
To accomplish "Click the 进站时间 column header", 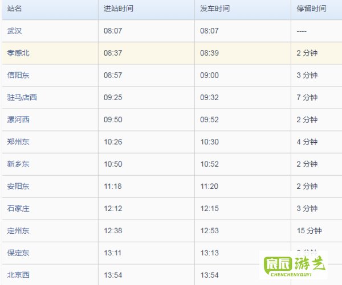I will pyautogui.click(x=119, y=9).
